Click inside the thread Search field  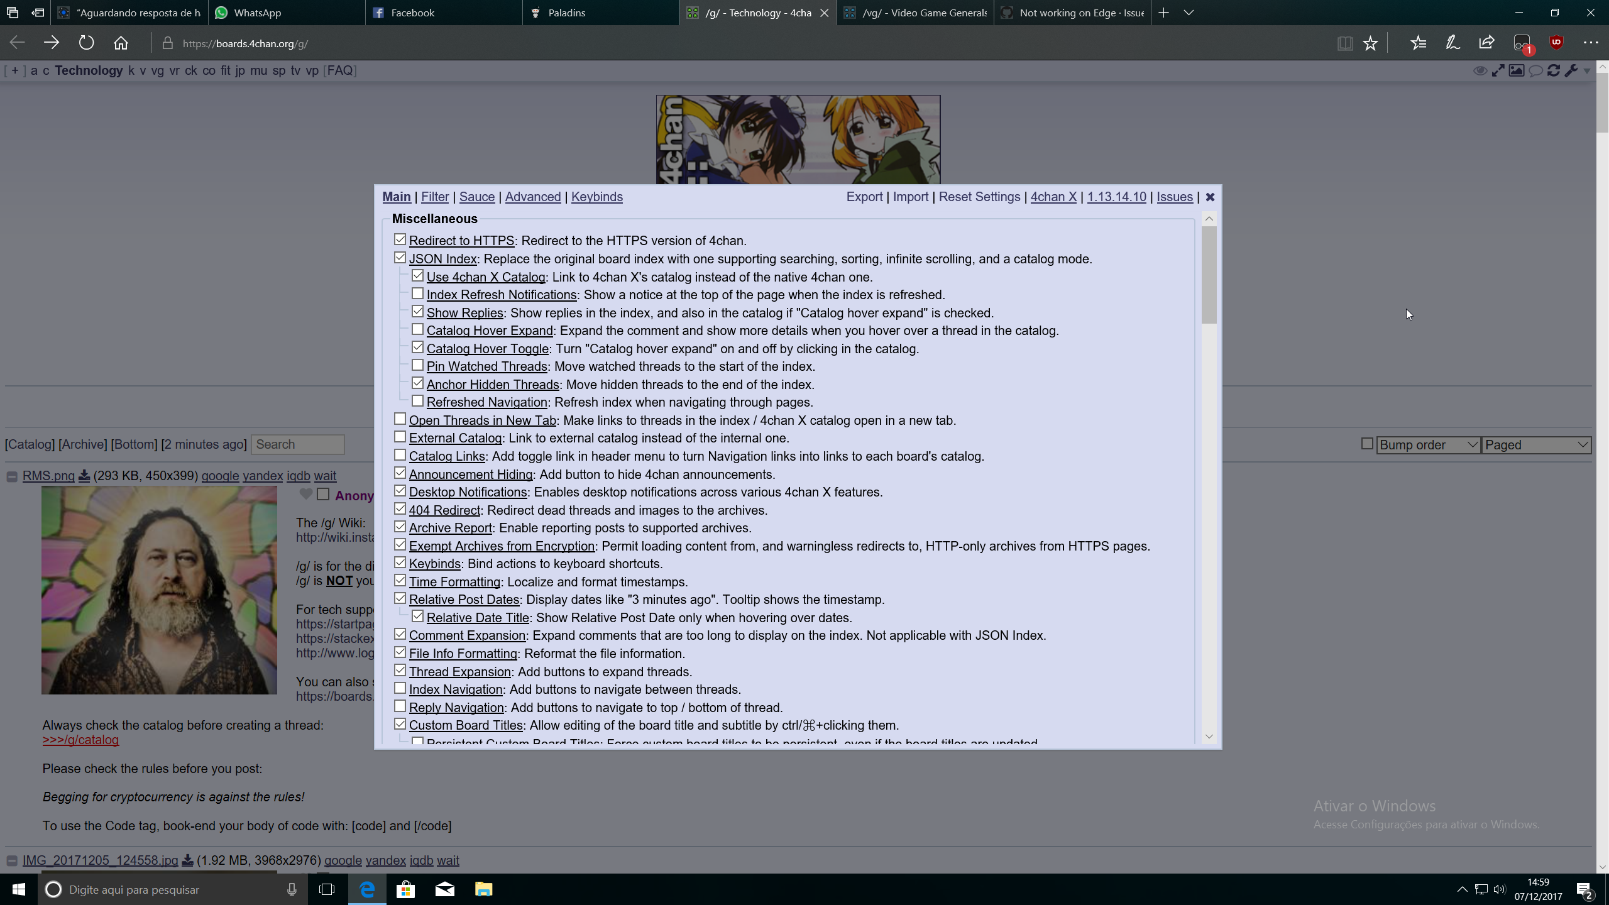[297, 444]
